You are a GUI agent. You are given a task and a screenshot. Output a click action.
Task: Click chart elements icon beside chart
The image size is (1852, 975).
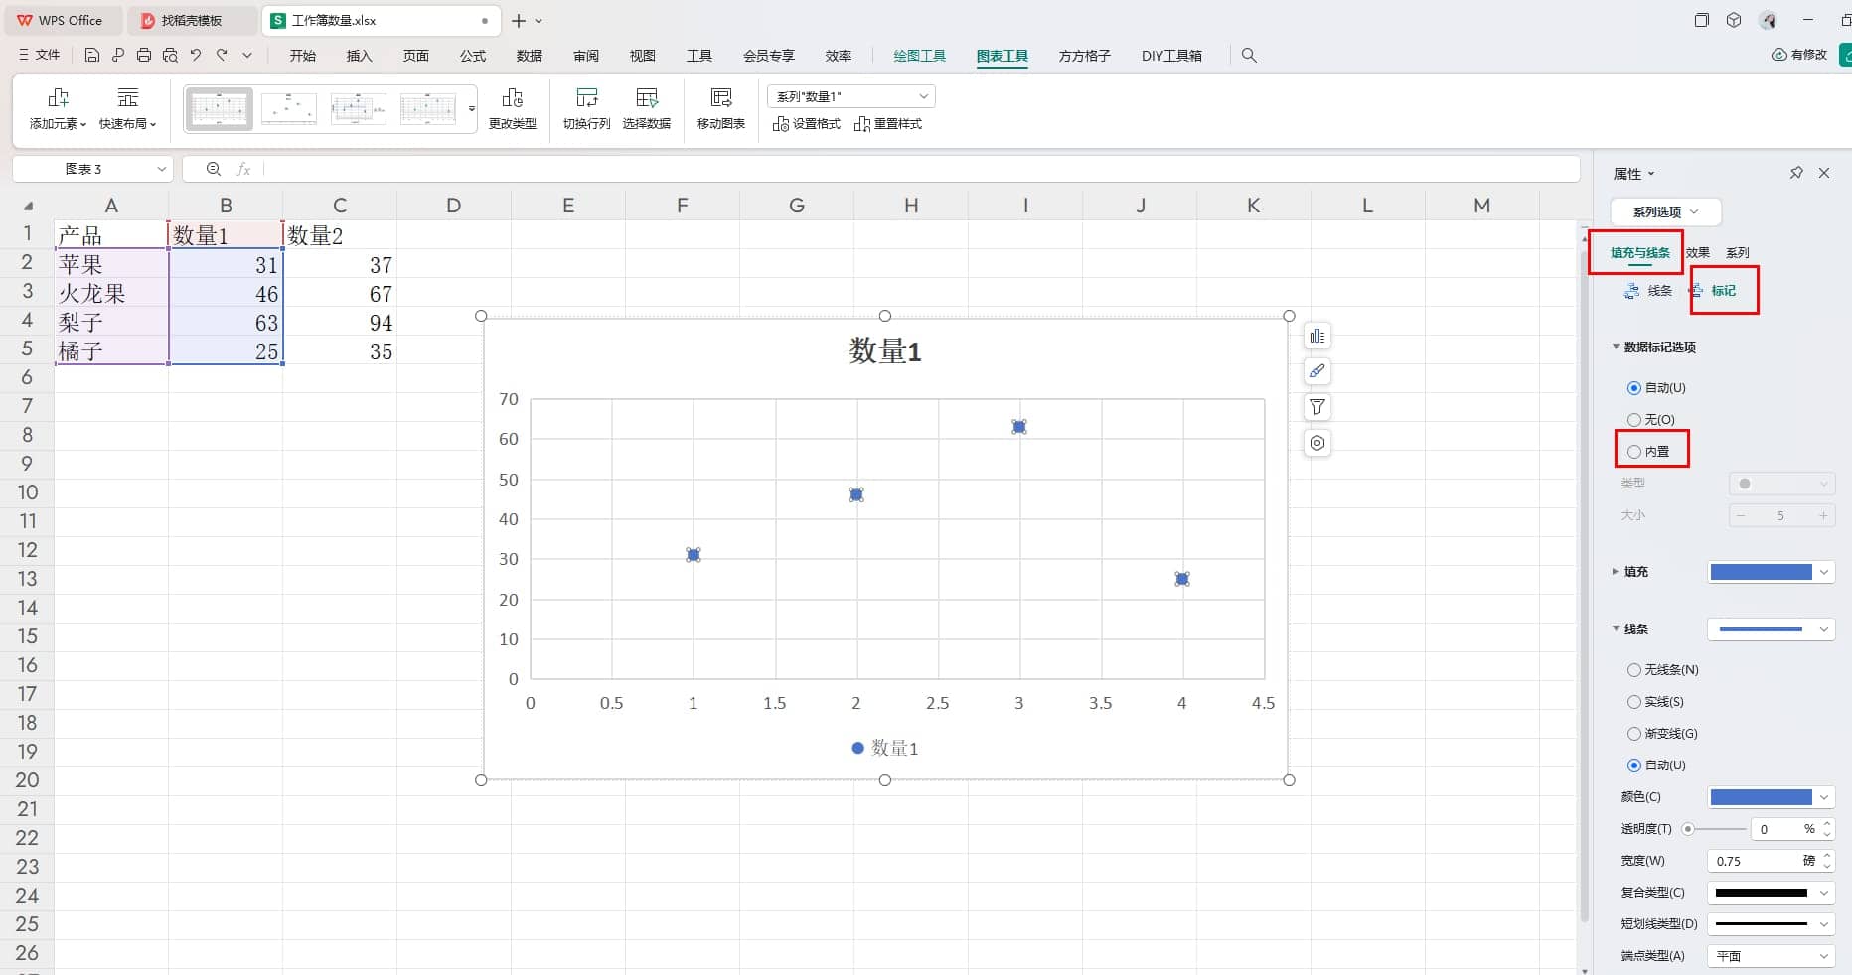coord(1317,336)
